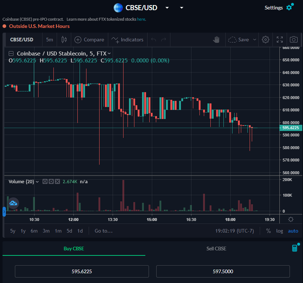Click the Compare plus icon
Image resolution: width=303 pixels, height=283 pixels.
click(x=78, y=40)
